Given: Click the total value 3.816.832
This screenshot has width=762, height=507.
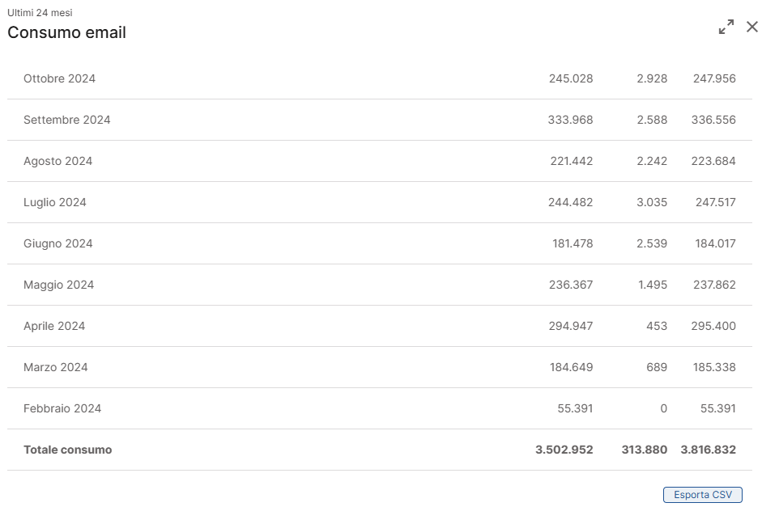Looking at the screenshot, I should coord(708,450).
